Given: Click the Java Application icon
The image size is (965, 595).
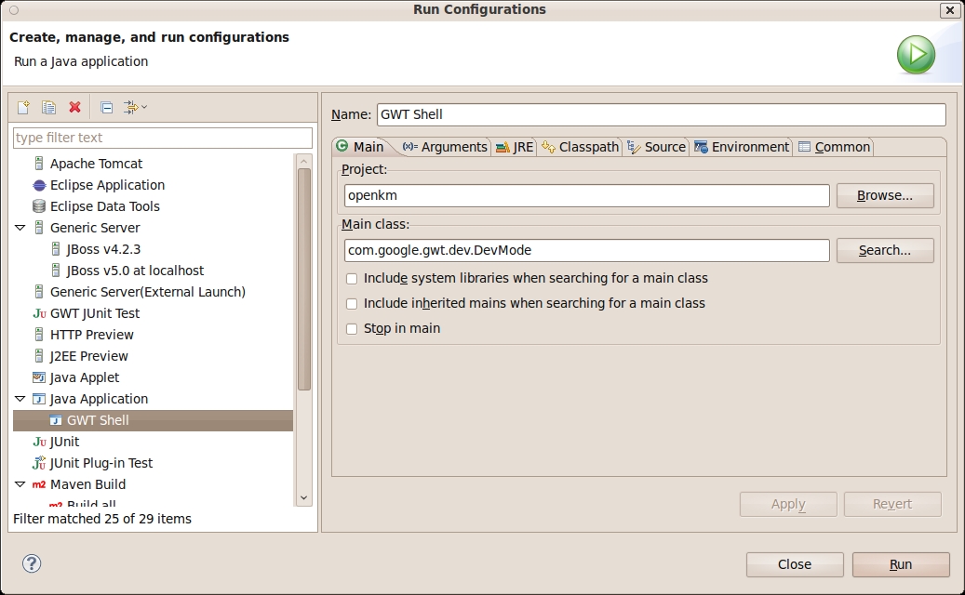Looking at the screenshot, I should (x=39, y=399).
